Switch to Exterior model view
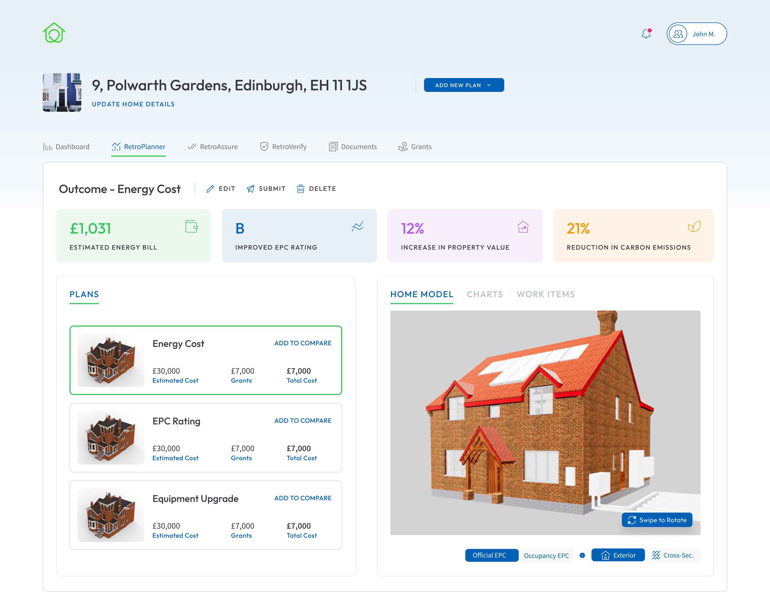The width and height of the screenshot is (770, 604). tap(618, 555)
